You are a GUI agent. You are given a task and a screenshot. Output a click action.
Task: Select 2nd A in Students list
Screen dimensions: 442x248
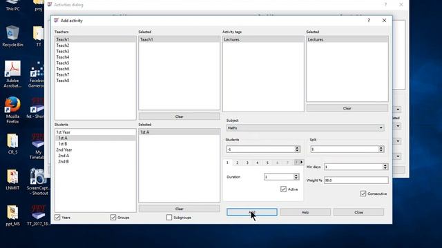(x=95, y=156)
